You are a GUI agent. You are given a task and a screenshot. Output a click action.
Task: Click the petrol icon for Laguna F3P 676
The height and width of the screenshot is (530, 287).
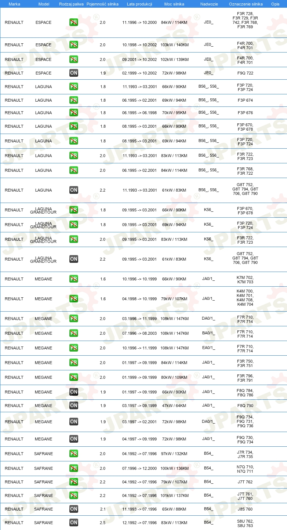pyautogui.click(x=73, y=113)
